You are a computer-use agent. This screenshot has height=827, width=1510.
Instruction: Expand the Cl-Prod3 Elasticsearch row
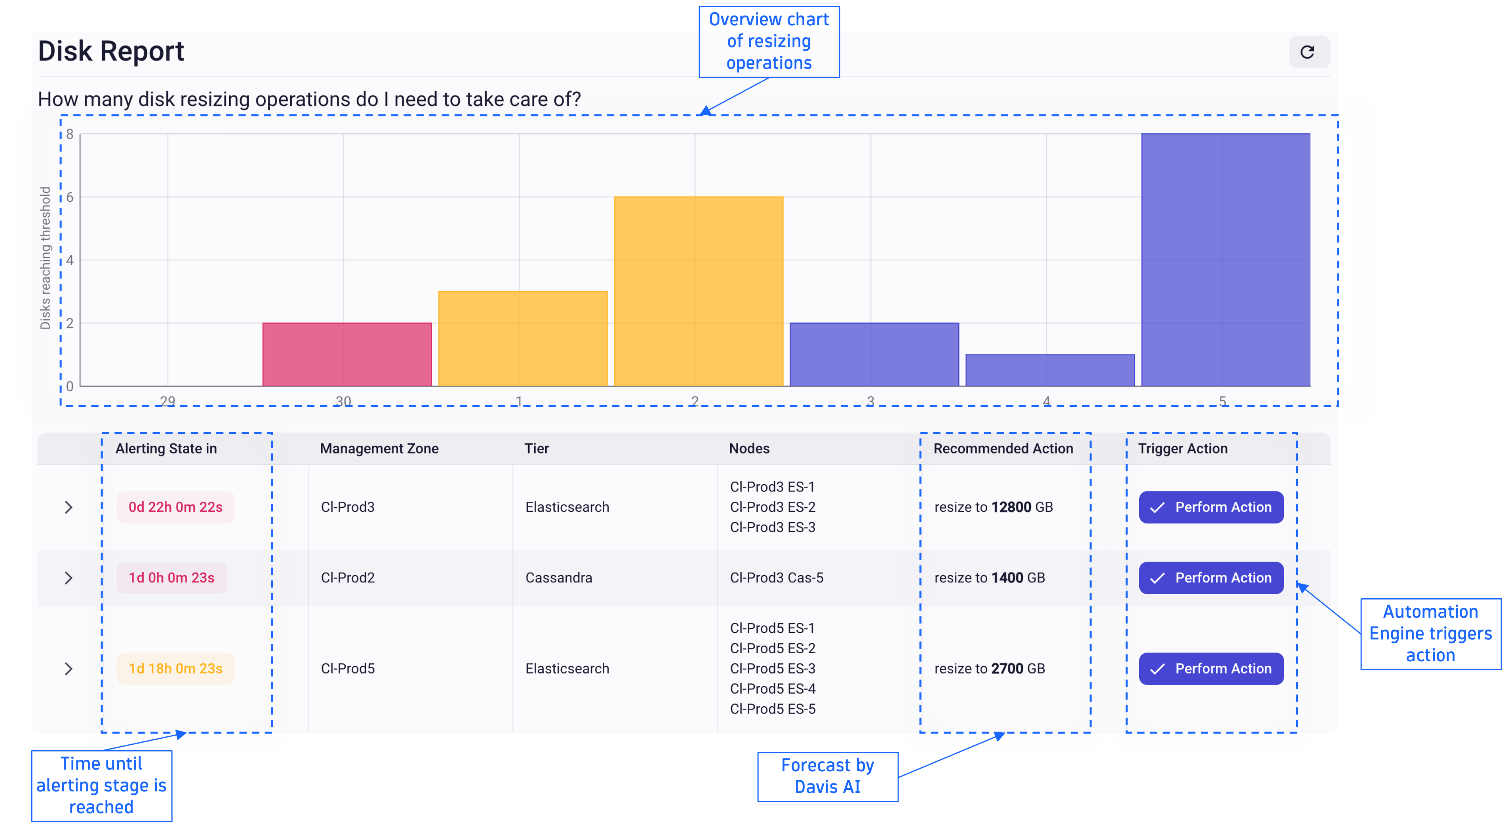click(69, 507)
